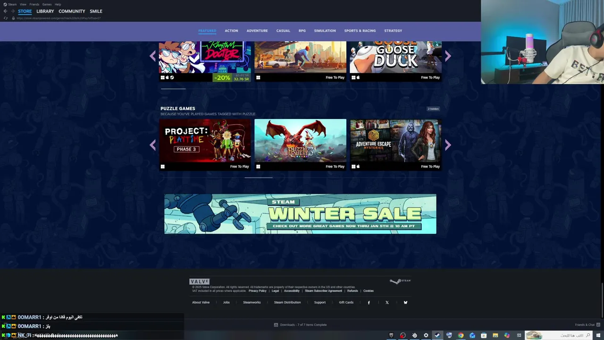Open the Games menu
The image size is (604, 340).
(x=47, y=4)
